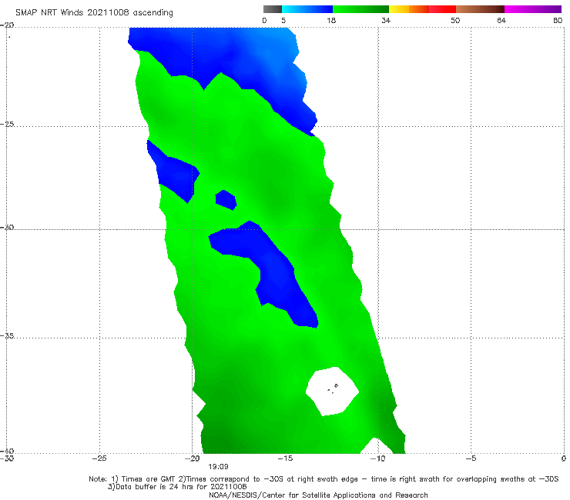The image size is (570, 500).
Task: Select the red segment of the color bar
Action: coord(442,9)
